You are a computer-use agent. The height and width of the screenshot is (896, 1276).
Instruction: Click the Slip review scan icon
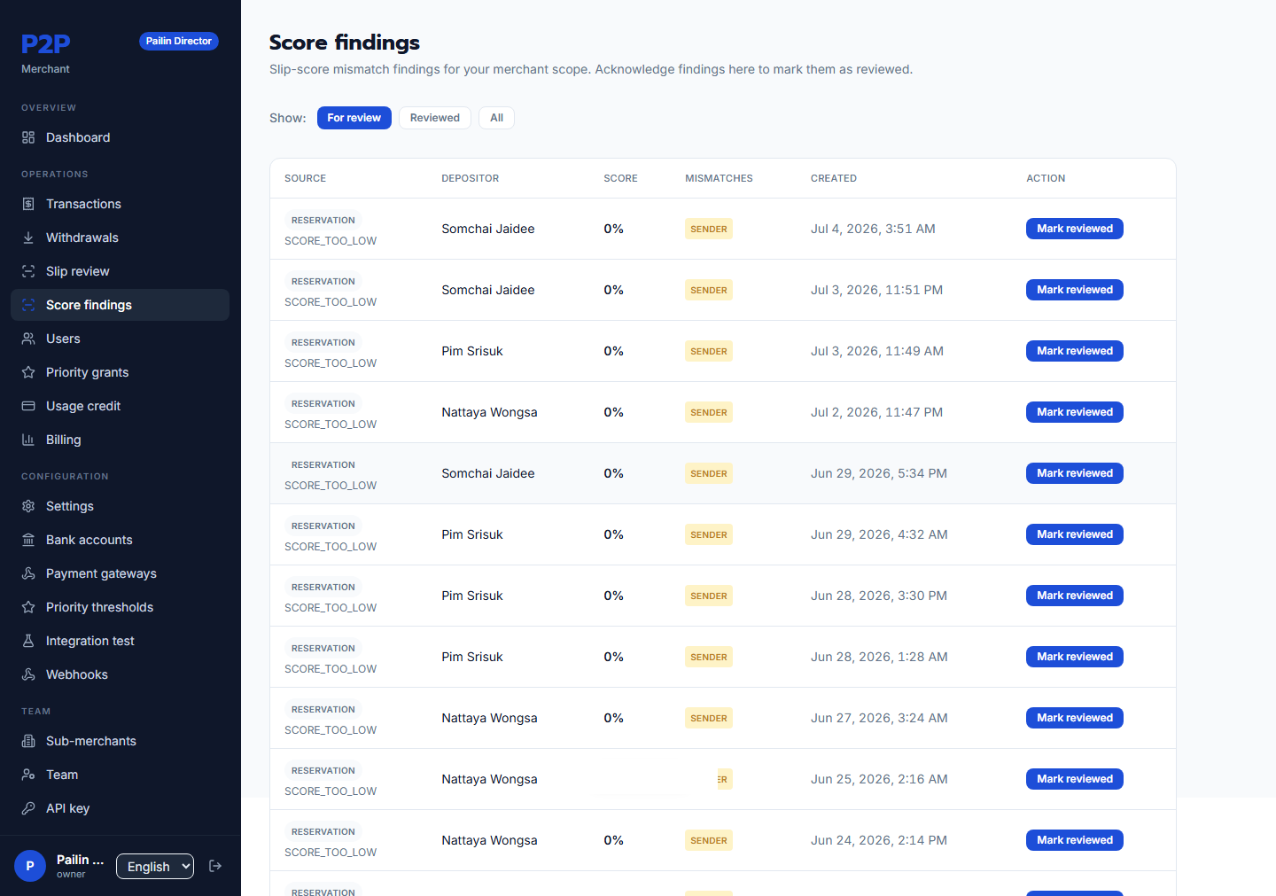pos(28,271)
